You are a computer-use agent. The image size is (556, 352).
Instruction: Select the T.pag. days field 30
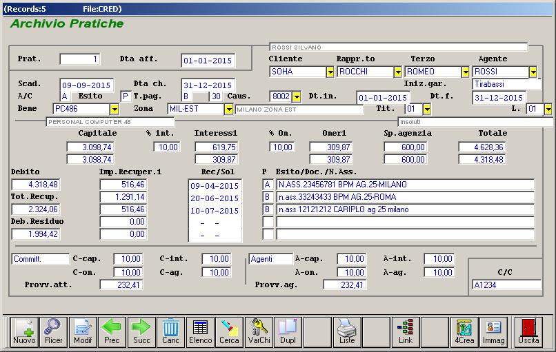tap(217, 96)
